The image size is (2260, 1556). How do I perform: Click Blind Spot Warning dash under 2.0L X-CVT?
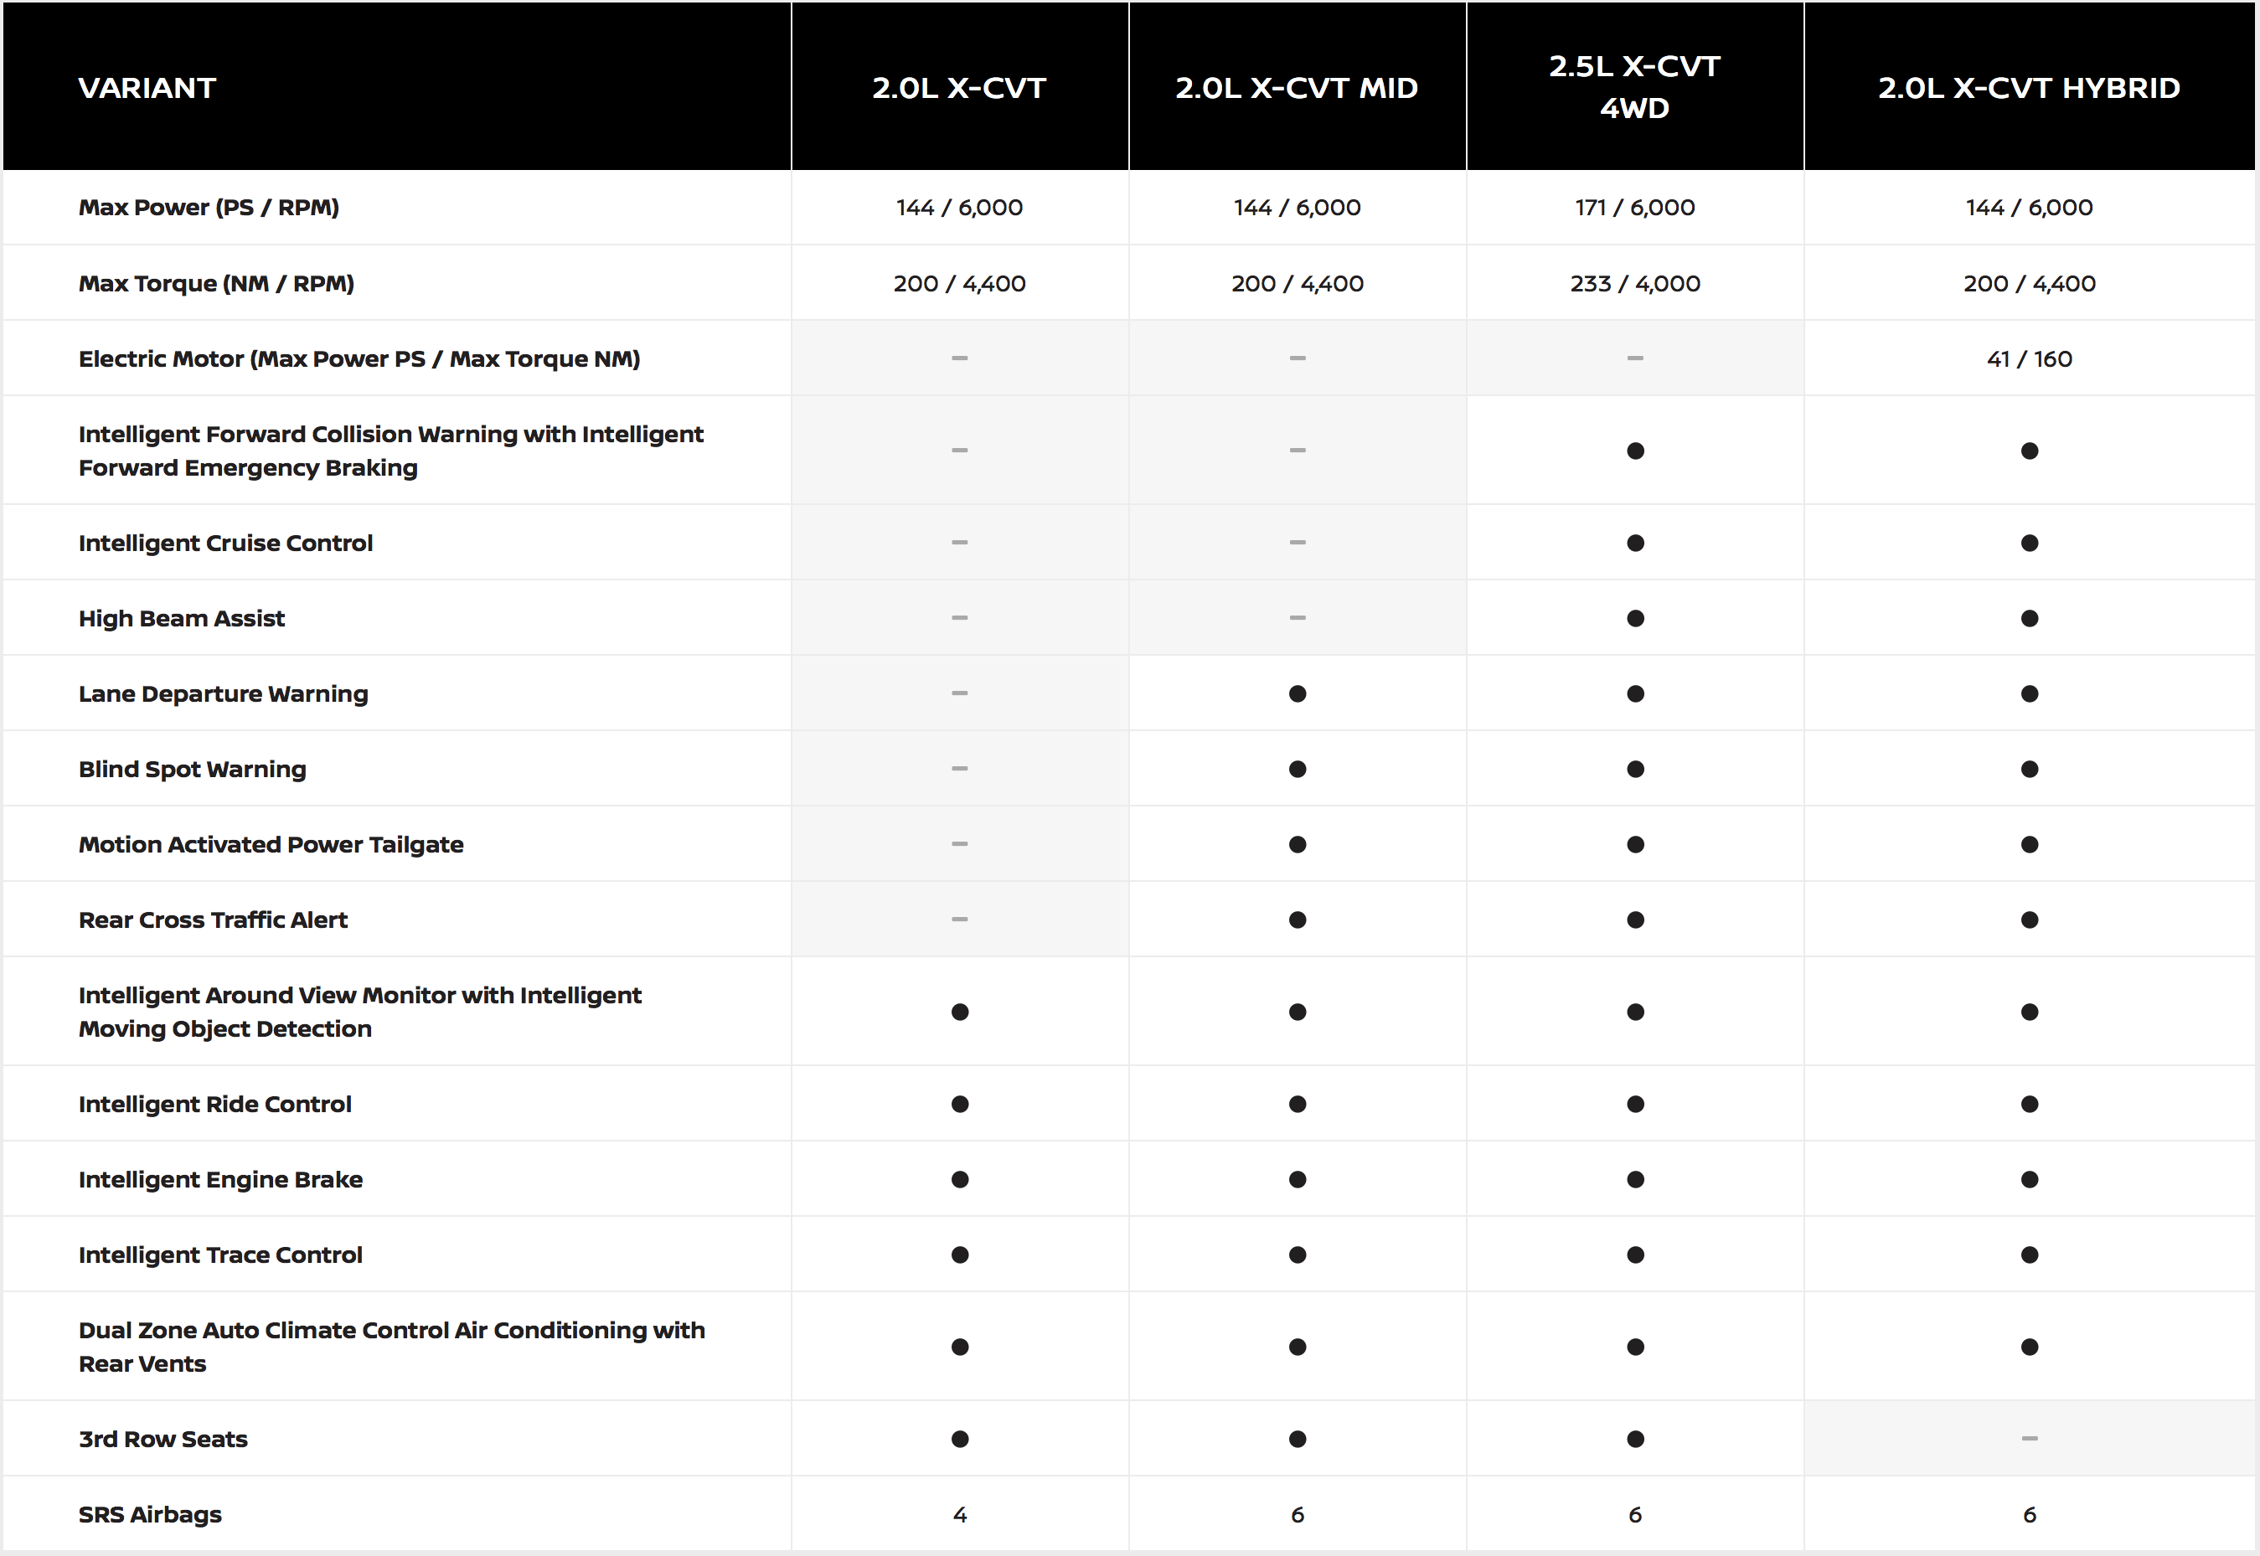959,768
